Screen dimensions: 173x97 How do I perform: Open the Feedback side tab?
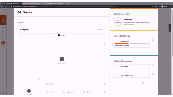(170, 28)
